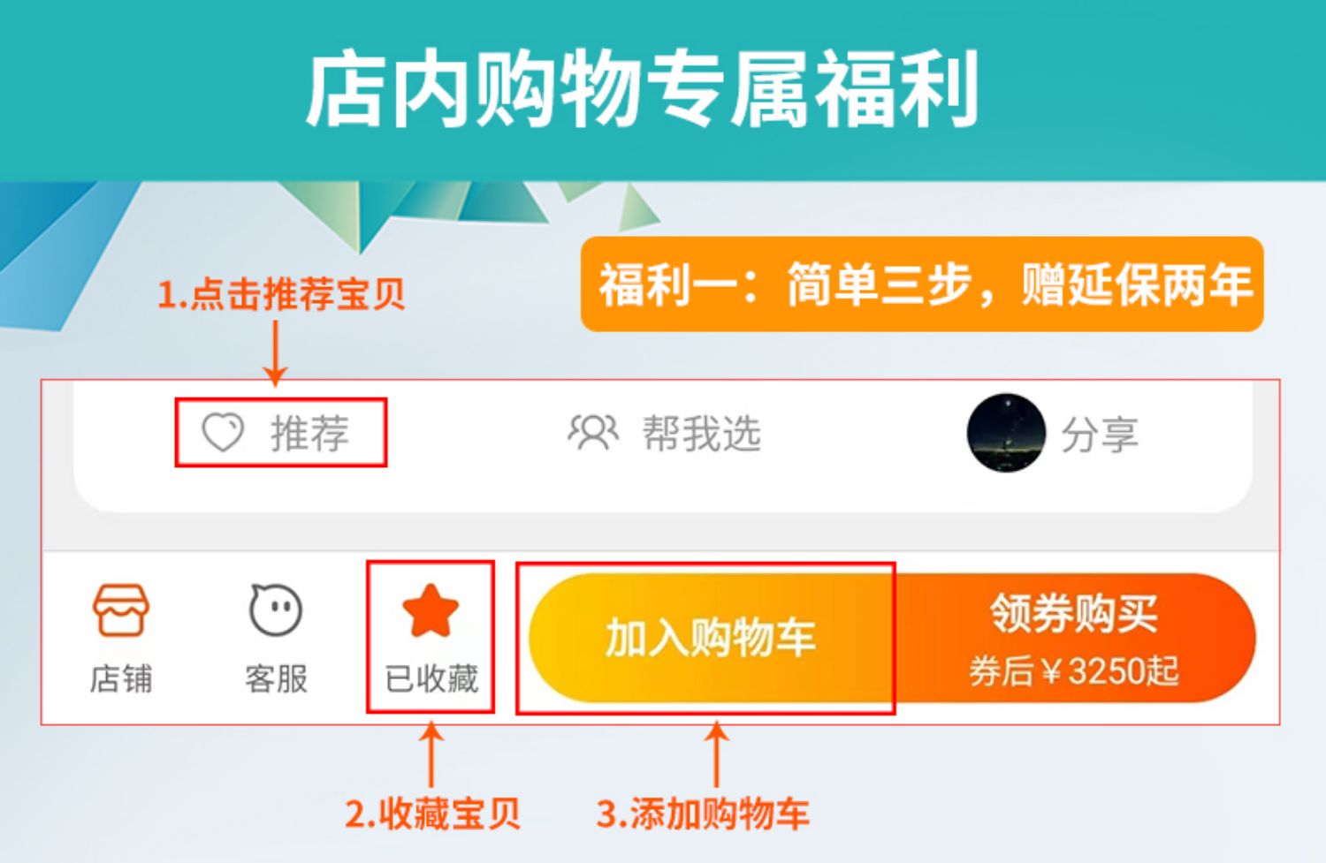Click the 1.点击推荐宝贝 annotation text
1326x863 pixels.
281,294
